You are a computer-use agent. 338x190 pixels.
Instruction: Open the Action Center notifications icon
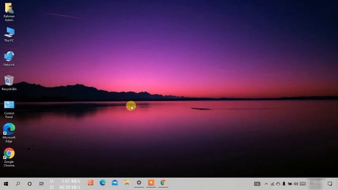(330, 184)
